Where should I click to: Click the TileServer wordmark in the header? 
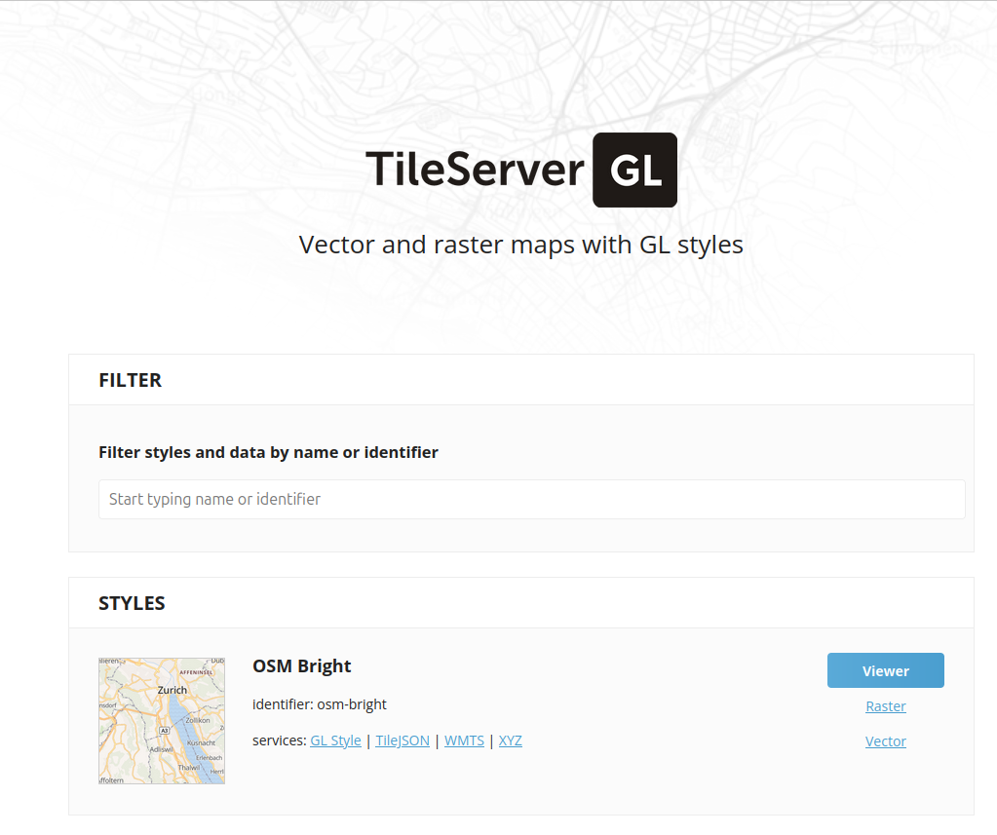point(475,170)
